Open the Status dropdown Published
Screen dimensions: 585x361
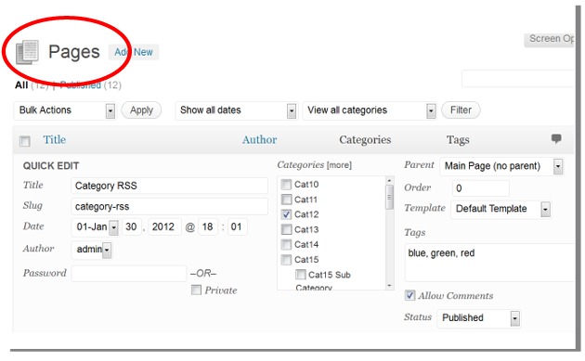click(x=478, y=318)
